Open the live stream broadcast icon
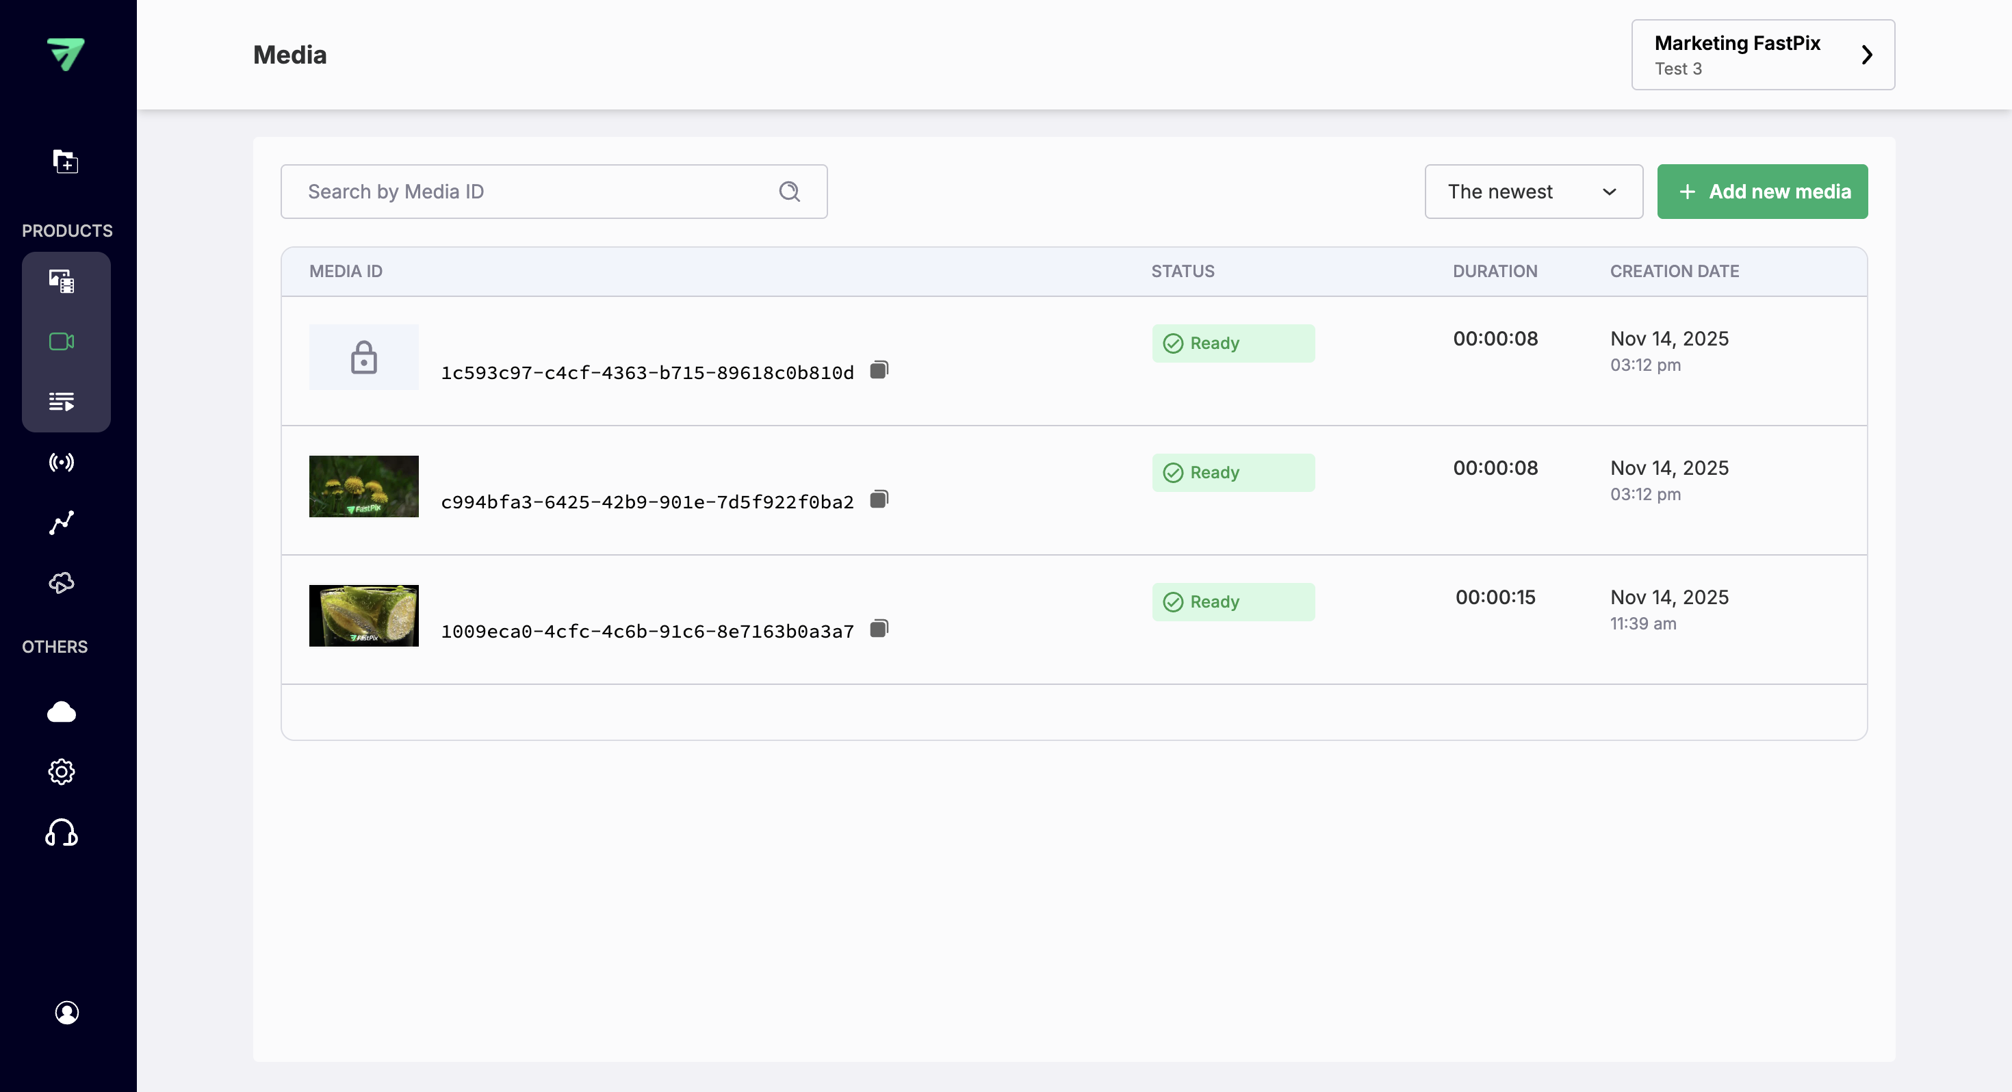Viewport: 2012px width, 1092px height. pos(62,463)
